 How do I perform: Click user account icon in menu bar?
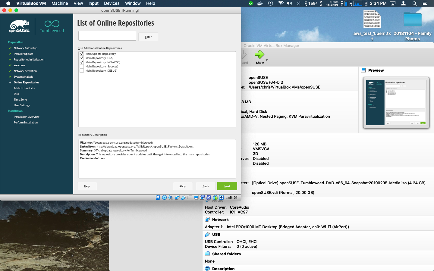pos(404,3)
